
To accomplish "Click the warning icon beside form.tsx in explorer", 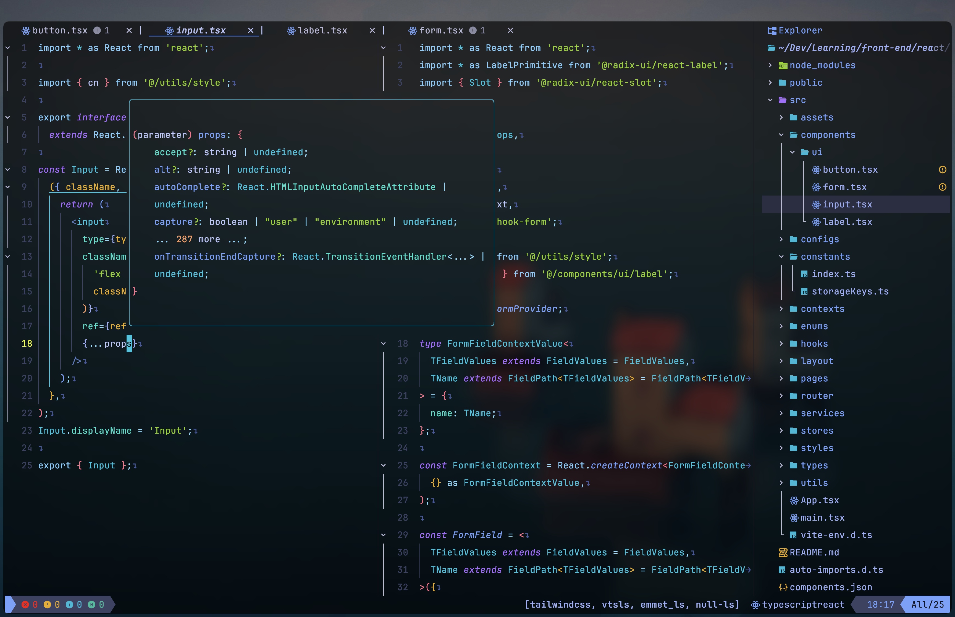I will click(x=942, y=187).
